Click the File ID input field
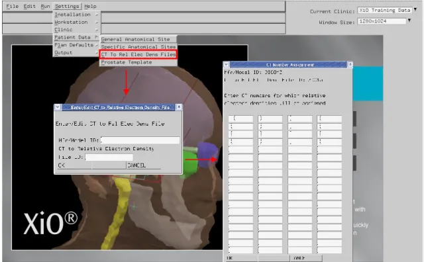The image size is (424, 262). pos(109,157)
